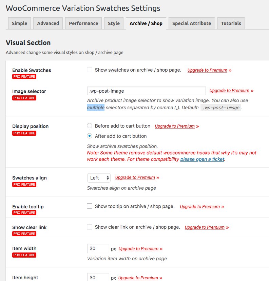Enable the show swatches on archive checkbox

90,70
